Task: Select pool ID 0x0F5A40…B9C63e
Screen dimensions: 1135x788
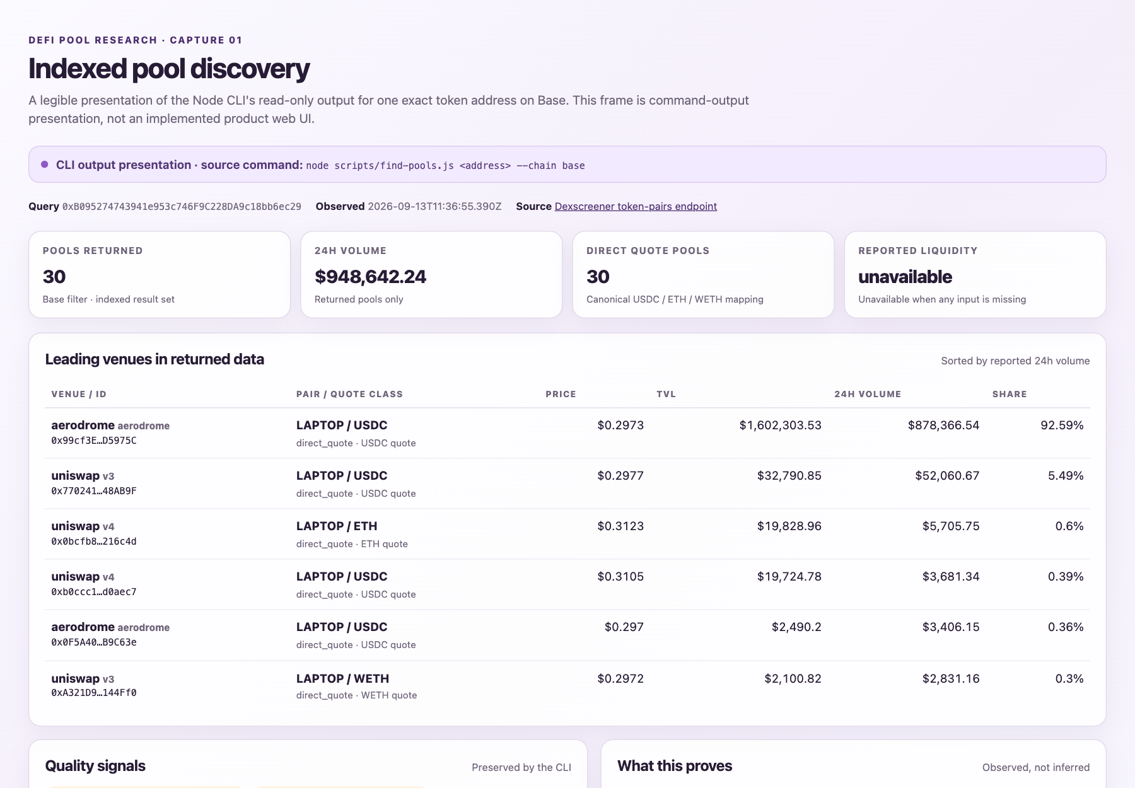Action: coord(94,642)
